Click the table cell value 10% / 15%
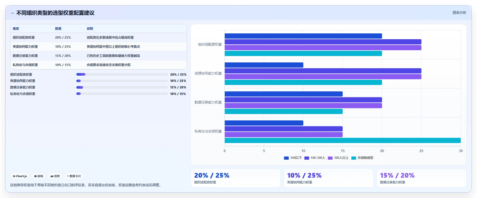This screenshot has width=477, height=198. (x=63, y=65)
